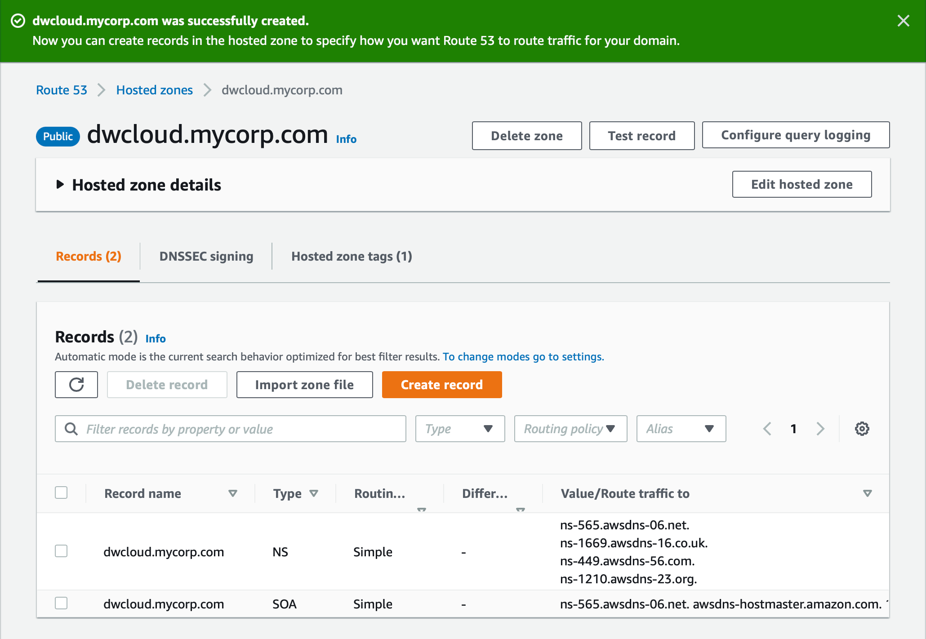Click SOA record value text
The height and width of the screenshot is (639, 926).
(x=724, y=604)
